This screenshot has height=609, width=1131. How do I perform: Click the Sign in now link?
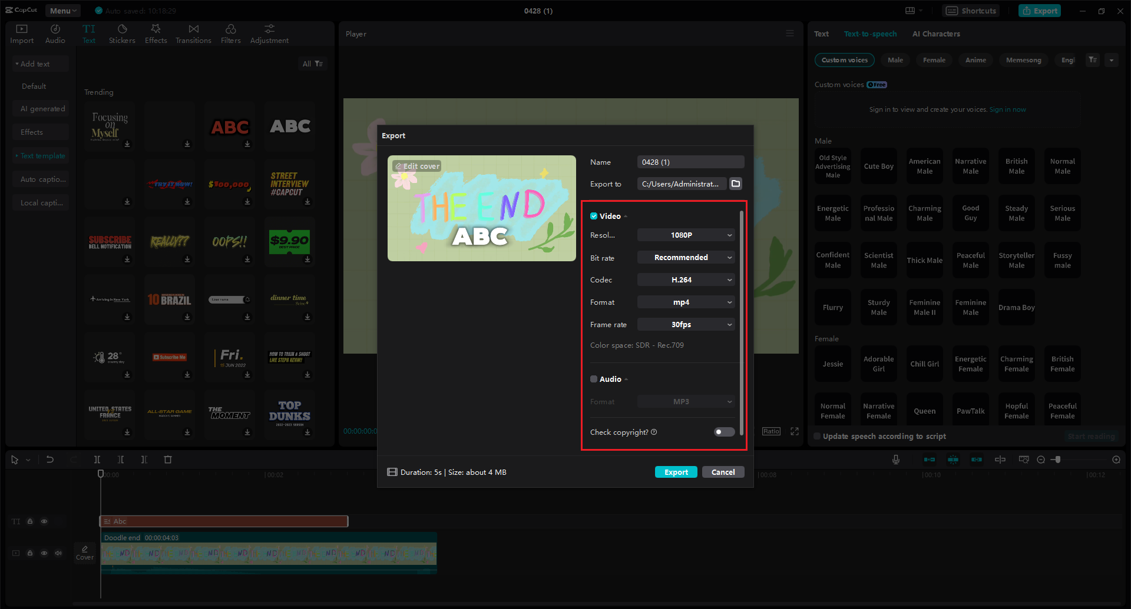point(1007,109)
